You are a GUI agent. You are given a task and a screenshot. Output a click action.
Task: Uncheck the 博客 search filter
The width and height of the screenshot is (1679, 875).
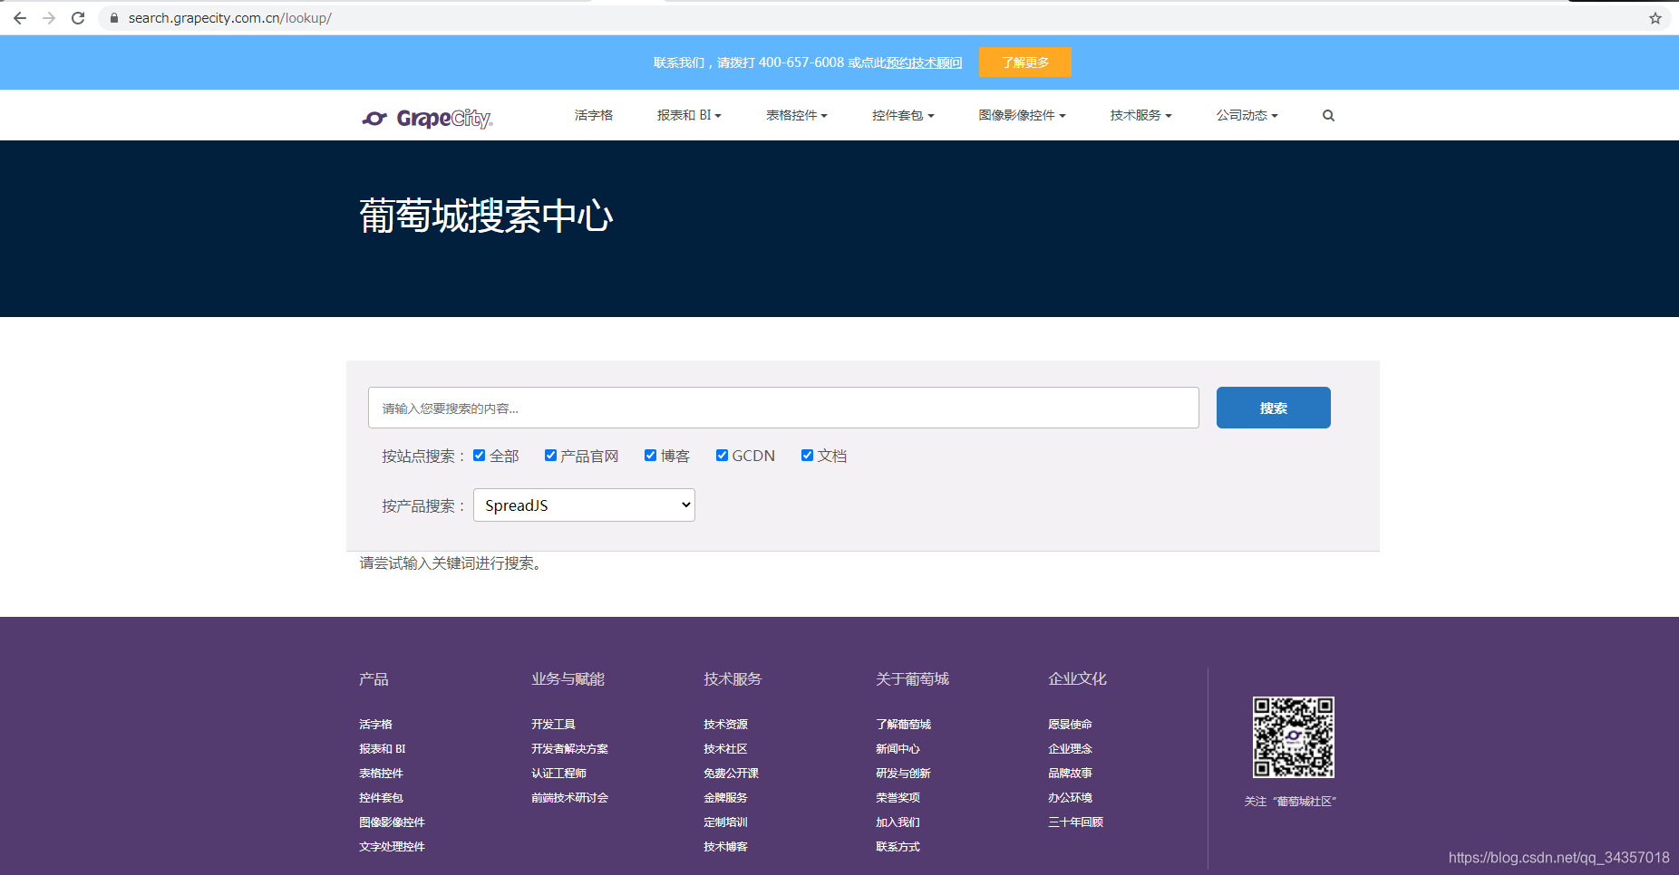coord(650,455)
